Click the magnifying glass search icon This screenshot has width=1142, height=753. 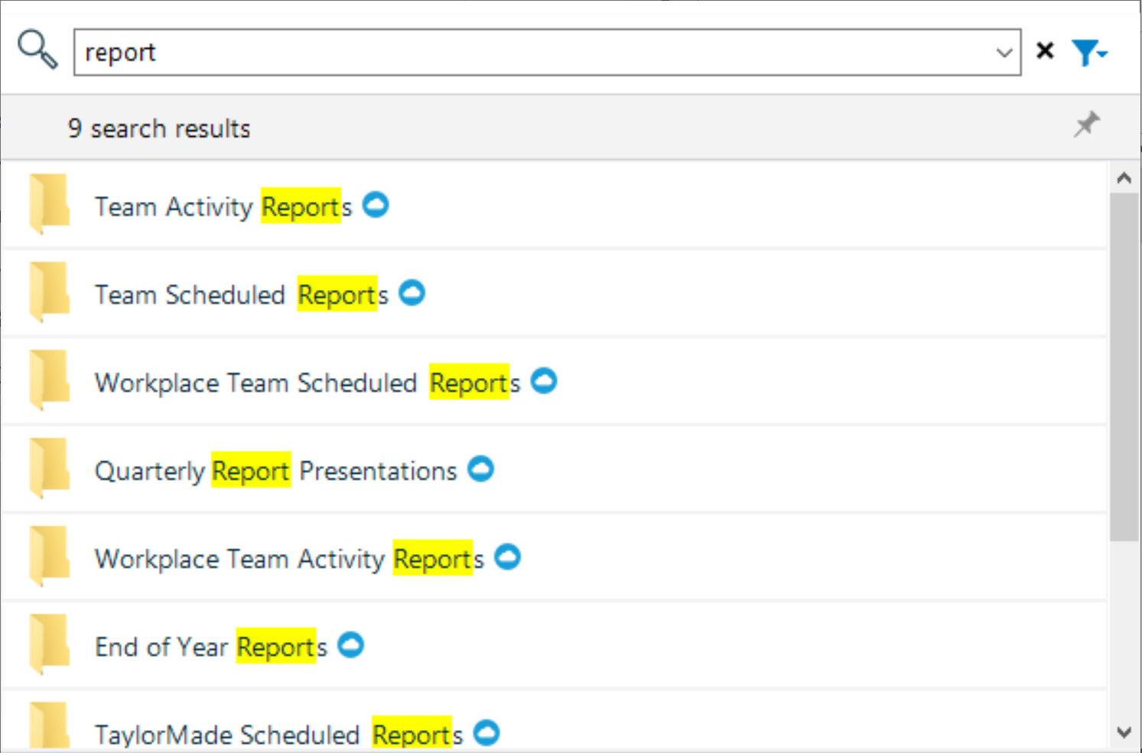pyautogui.click(x=37, y=51)
